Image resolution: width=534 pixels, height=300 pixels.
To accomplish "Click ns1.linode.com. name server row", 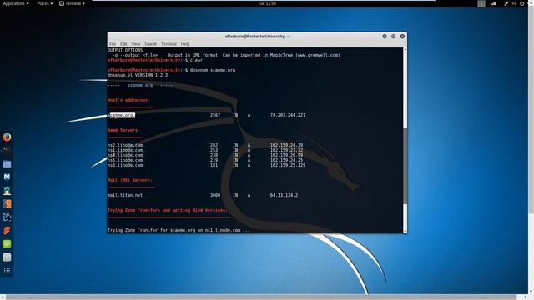I will pos(205,150).
